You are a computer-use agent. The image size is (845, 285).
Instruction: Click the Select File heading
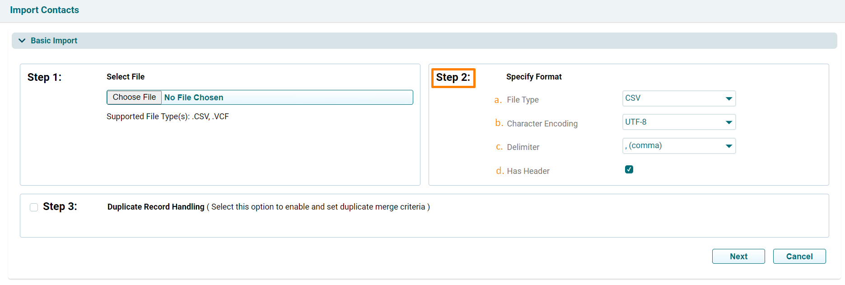tap(126, 77)
